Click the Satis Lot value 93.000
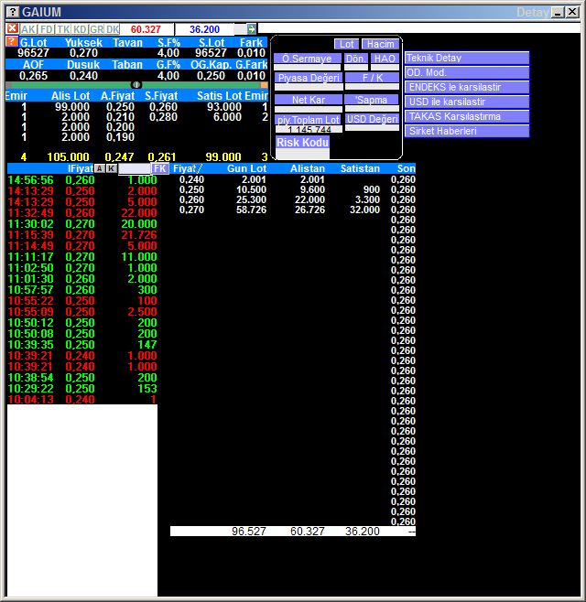The height and width of the screenshot is (602, 586). pyautogui.click(x=224, y=107)
